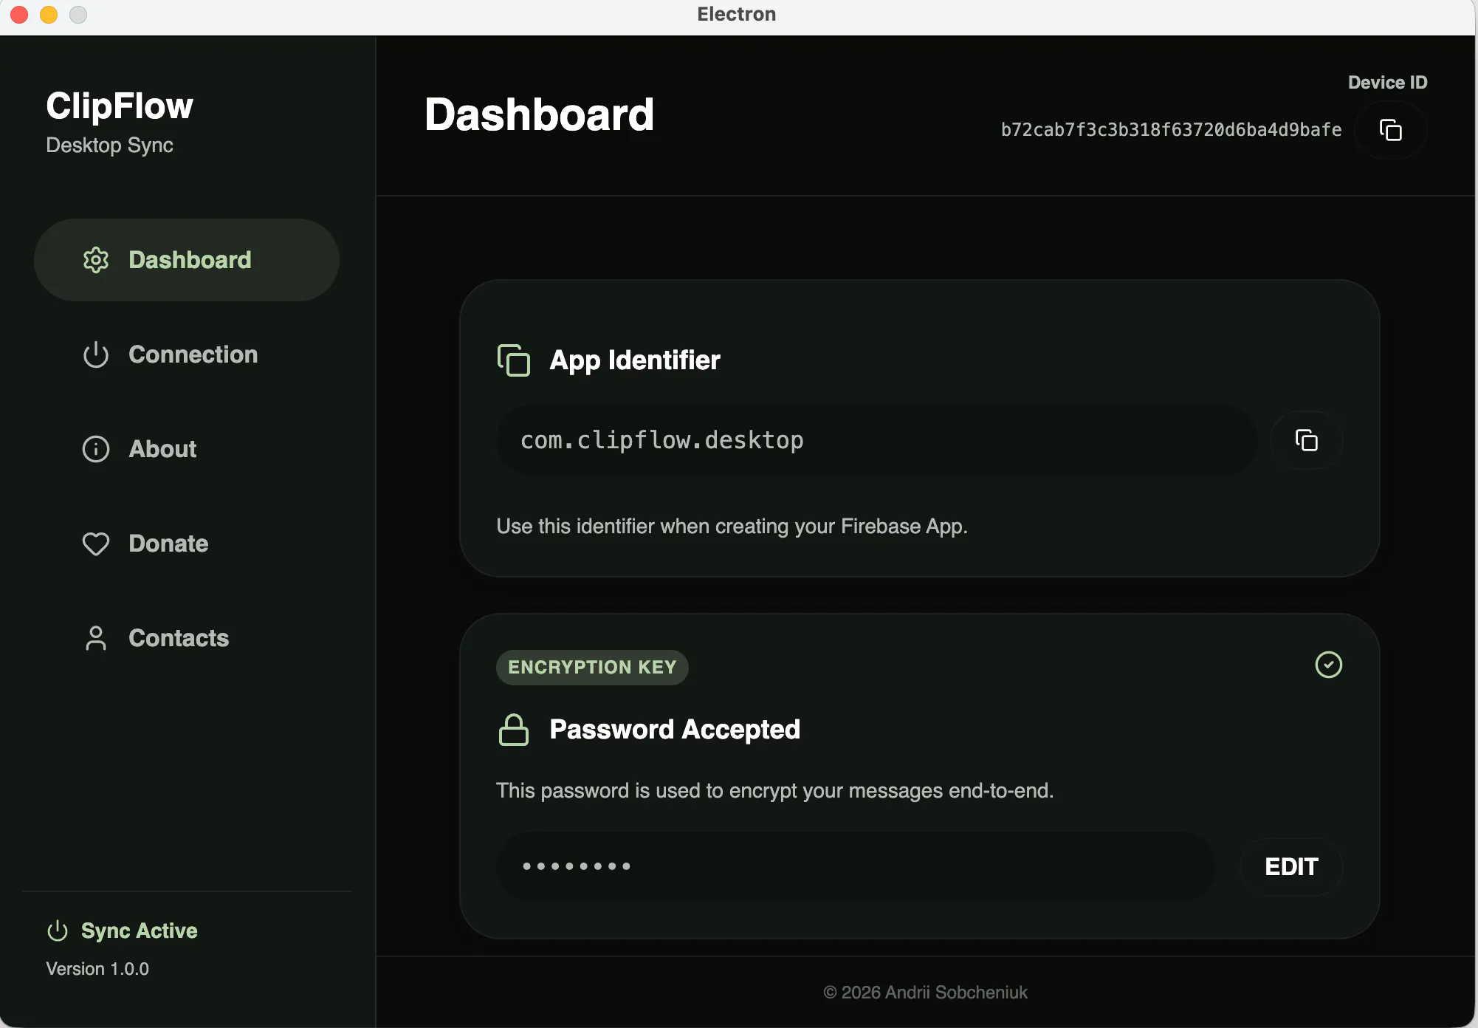Screen dimensions: 1478x1028
Task: Click the encryption key checkmark icon
Action: (x=1329, y=665)
